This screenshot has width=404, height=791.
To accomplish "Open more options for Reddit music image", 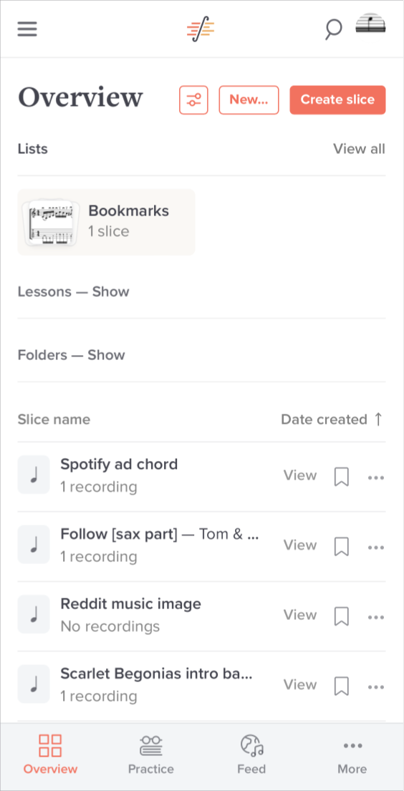I will 376,617.
